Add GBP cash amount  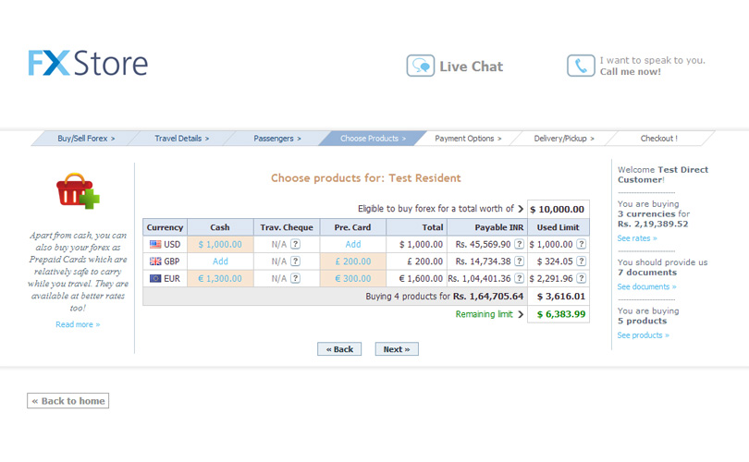coord(220,261)
